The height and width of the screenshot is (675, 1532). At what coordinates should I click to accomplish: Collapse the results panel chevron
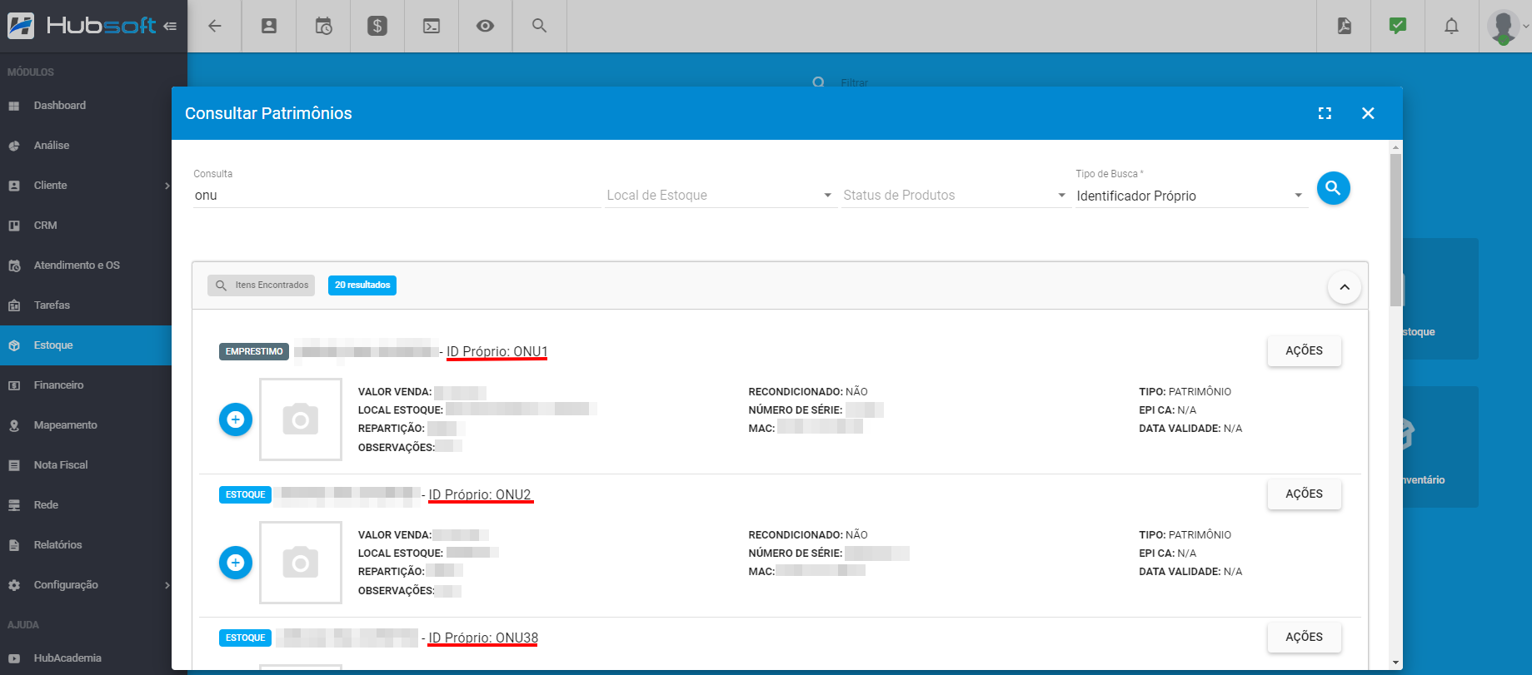[1344, 287]
